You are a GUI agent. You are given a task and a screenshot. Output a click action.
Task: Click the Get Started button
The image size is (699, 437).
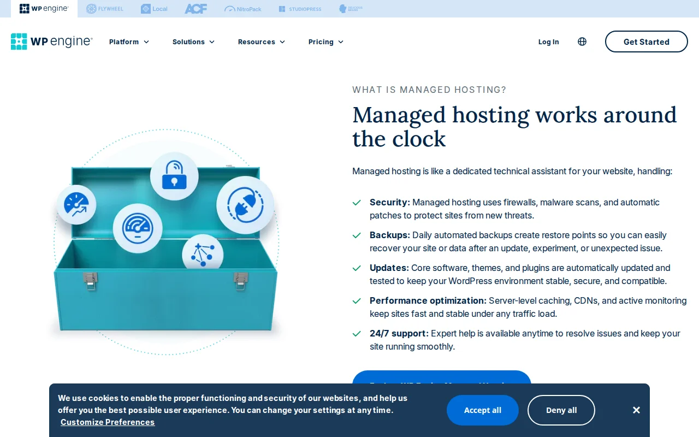click(x=646, y=42)
